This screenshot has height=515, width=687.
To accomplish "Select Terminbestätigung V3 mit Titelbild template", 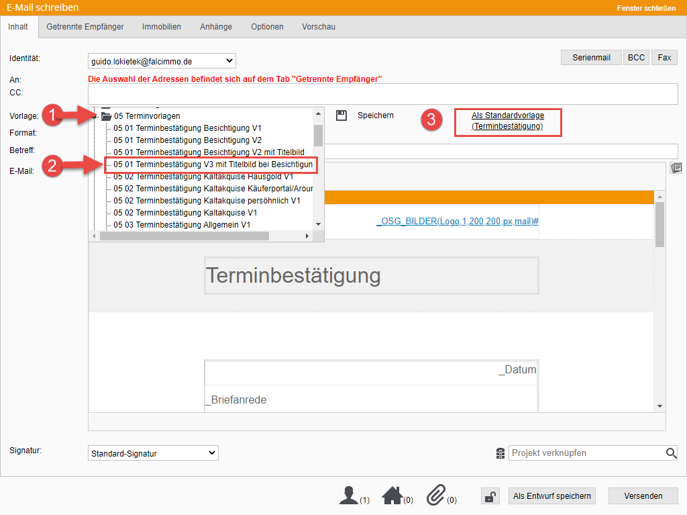I will (x=213, y=165).
